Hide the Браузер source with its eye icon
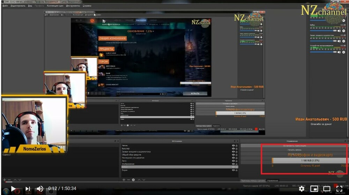Viewport: 349px width, 195px height. (x=233, y=149)
